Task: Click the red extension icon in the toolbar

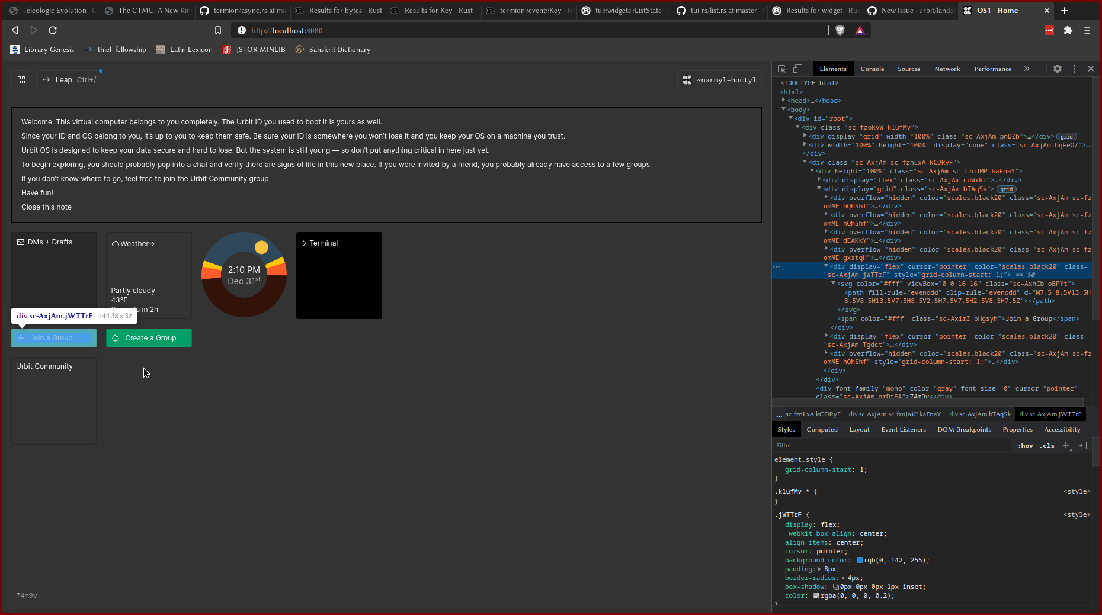Action: pyautogui.click(x=1049, y=30)
